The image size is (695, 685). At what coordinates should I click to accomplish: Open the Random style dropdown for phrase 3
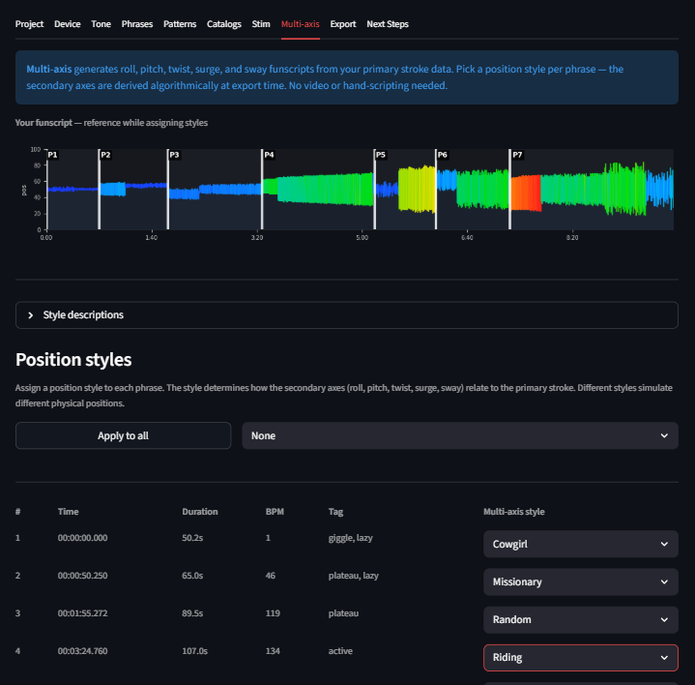[x=580, y=620]
